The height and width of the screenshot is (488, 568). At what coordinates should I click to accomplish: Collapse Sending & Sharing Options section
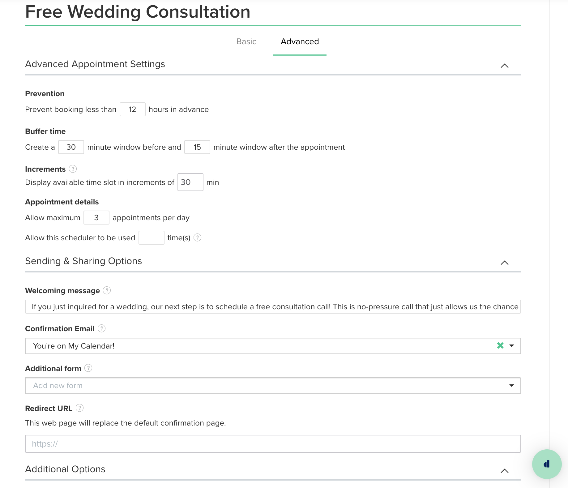tap(504, 263)
